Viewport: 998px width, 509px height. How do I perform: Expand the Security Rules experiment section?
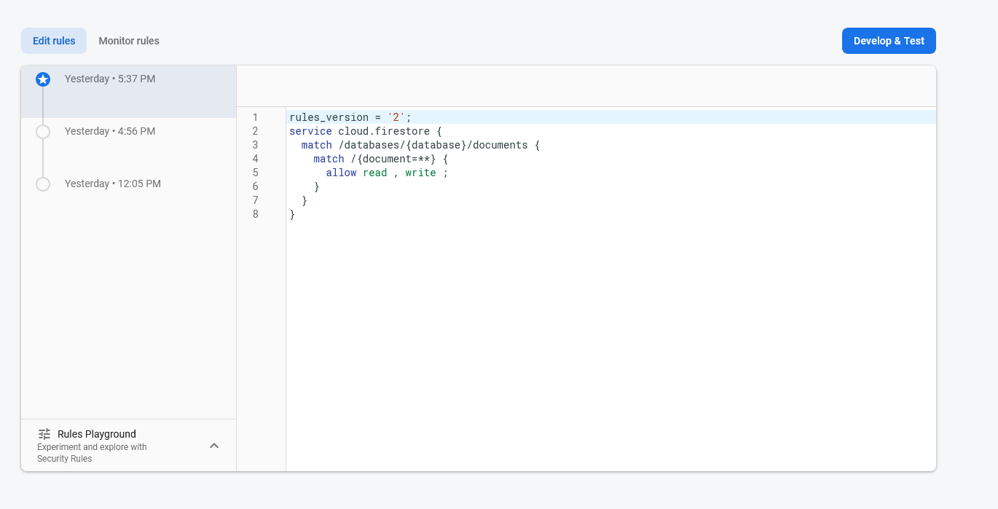tap(213, 444)
